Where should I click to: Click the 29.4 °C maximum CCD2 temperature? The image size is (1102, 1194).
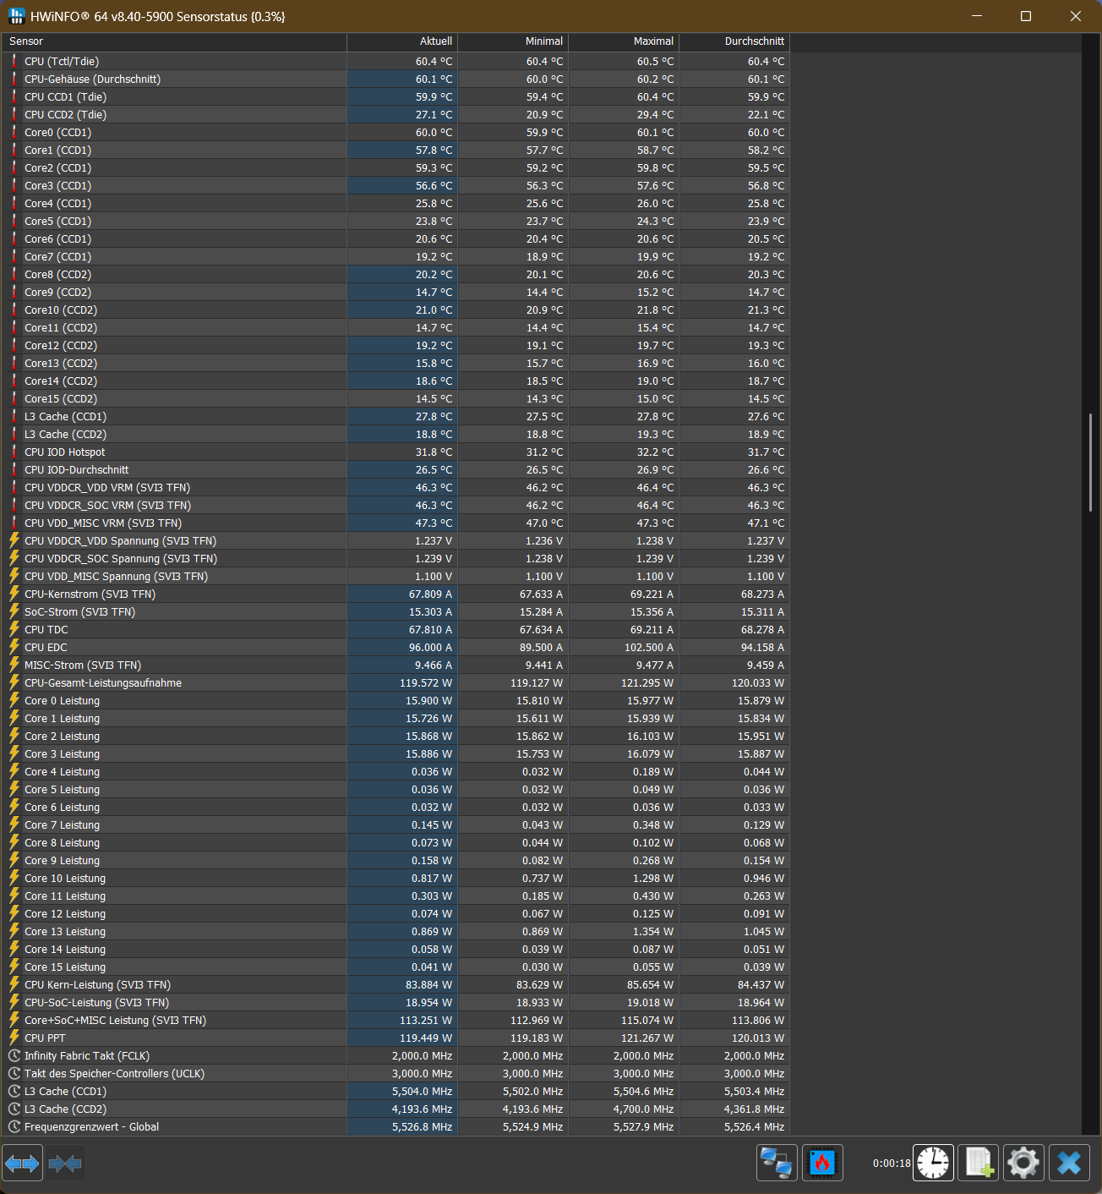(x=656, y=115)
